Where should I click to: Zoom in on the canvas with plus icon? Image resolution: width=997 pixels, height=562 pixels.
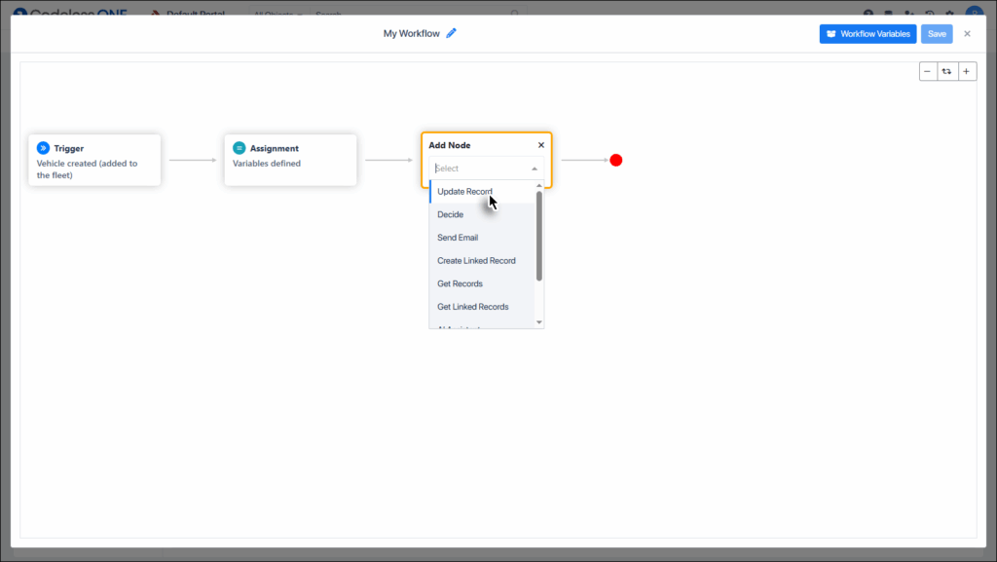[x=966, y=70]
